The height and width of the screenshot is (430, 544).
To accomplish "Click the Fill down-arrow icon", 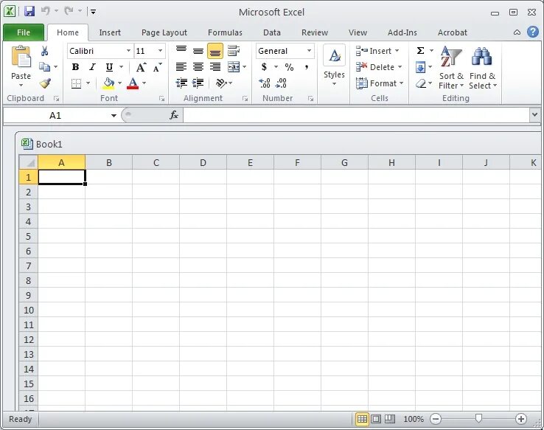I will pyautogui.click(x=420, y=67).
